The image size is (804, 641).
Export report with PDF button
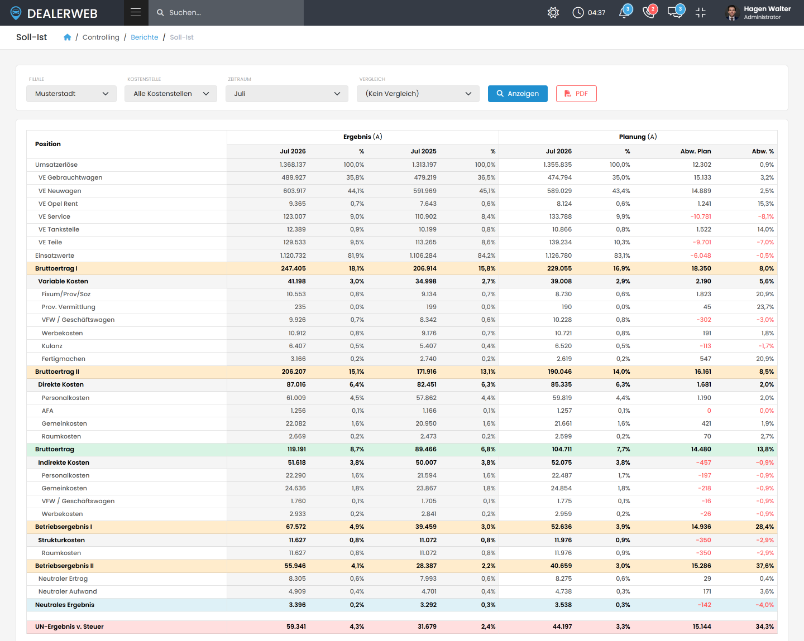pyautogui.click(x=576, y=94)
